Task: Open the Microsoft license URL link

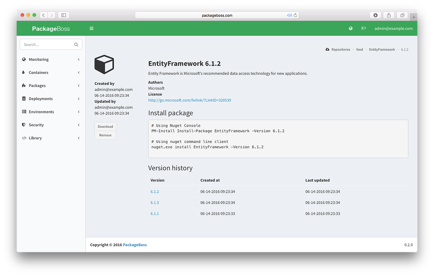Action: [190, 100]
